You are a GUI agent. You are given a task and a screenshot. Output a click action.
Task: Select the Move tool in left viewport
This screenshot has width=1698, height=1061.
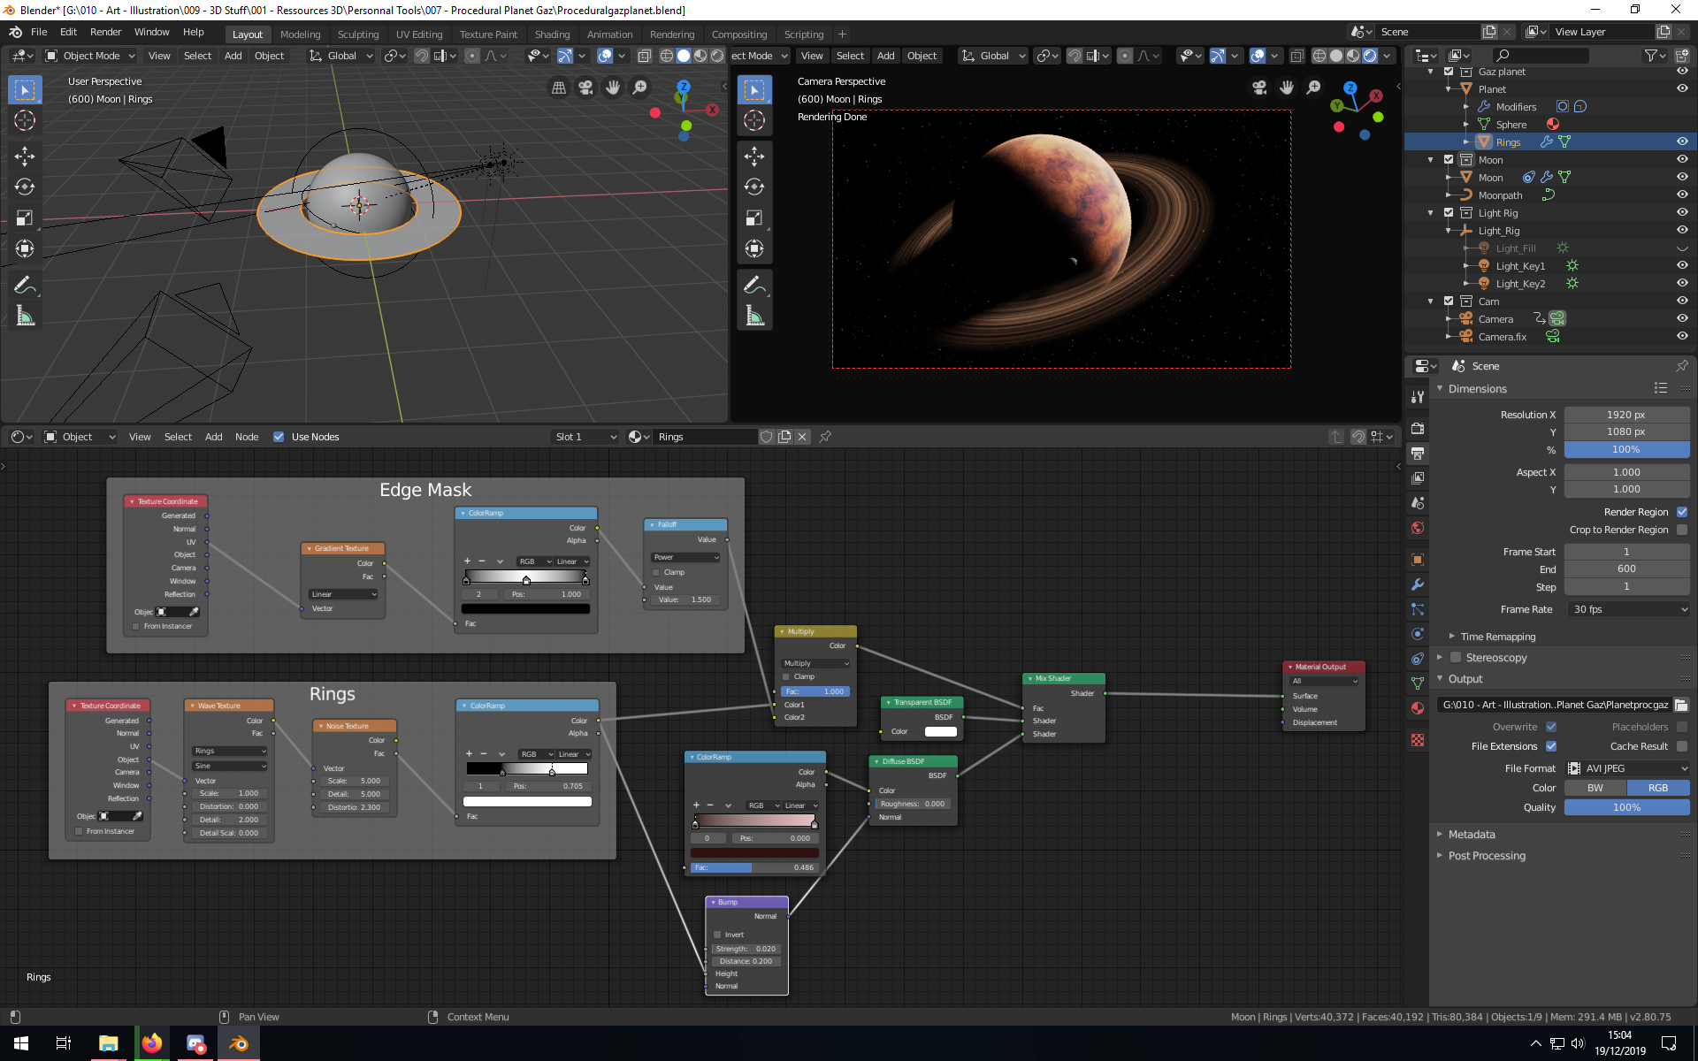point(25,156)
